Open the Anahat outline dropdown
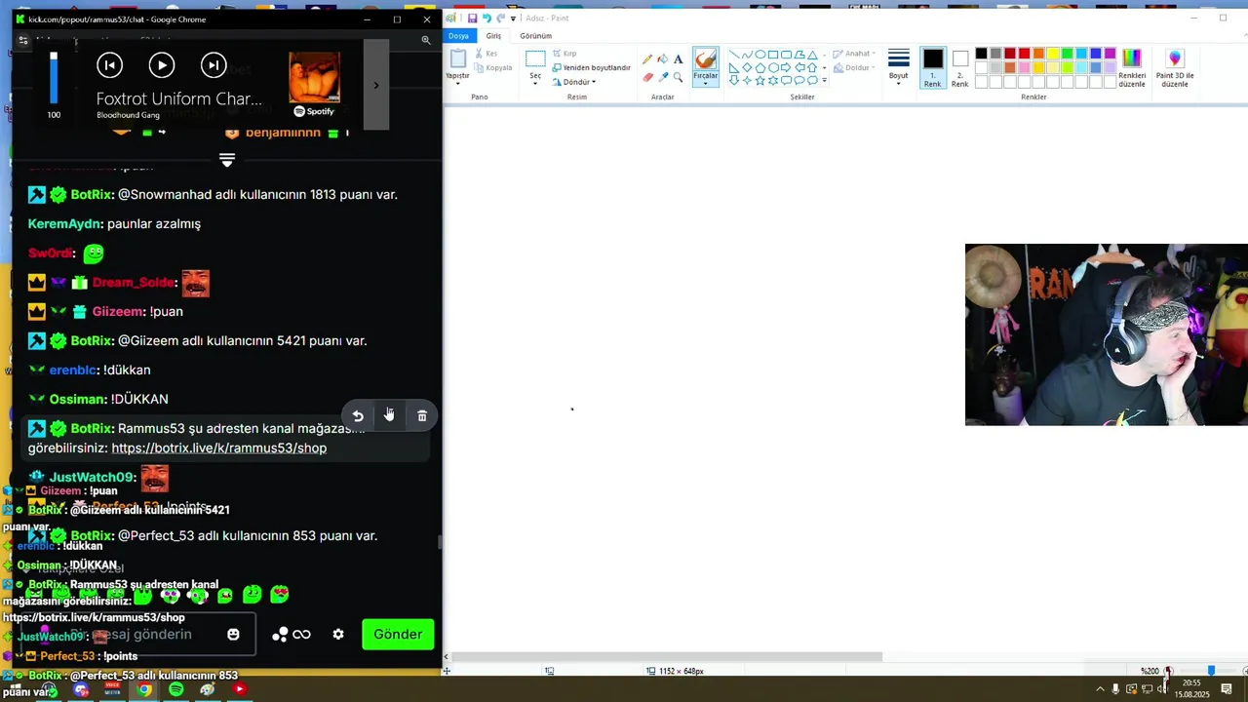The image size is (1248, 702). [856, 54]
